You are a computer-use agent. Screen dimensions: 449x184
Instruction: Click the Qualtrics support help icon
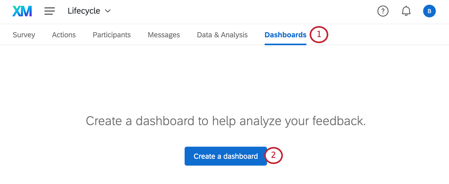click(x=383, y=11)
